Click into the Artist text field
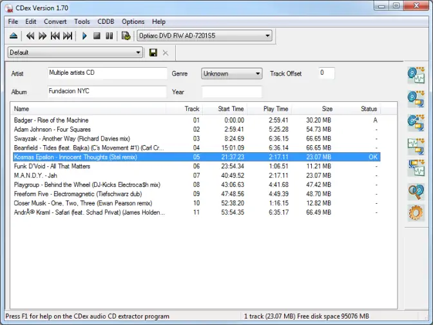 107,74
